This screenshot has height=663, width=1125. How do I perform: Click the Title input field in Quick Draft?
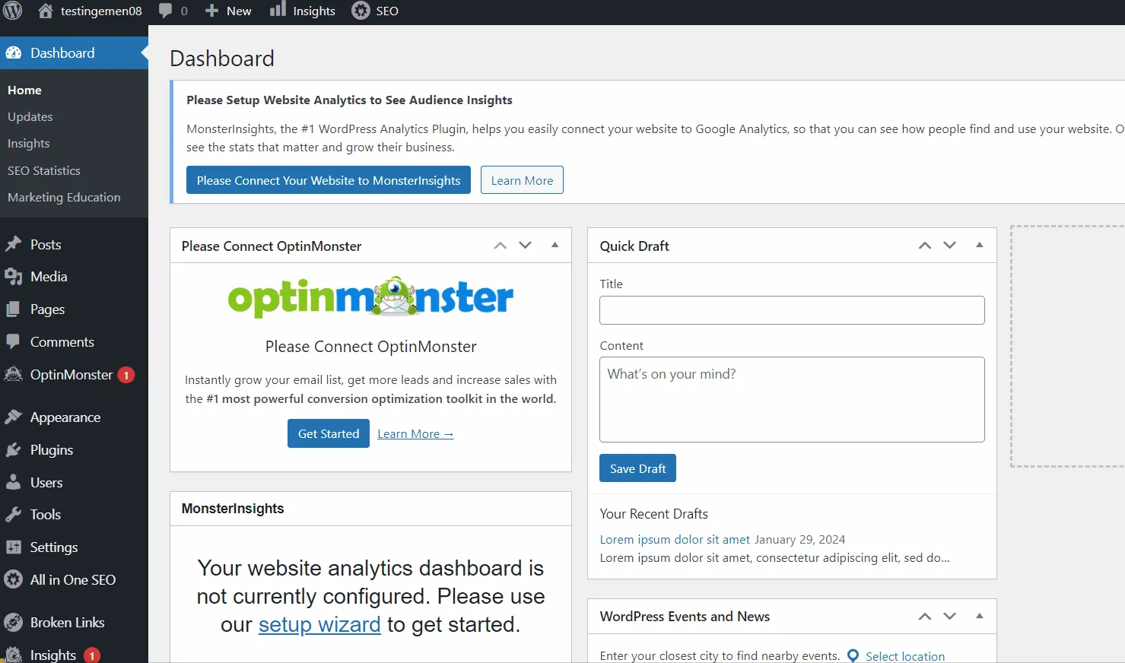[x=791, y=310]
